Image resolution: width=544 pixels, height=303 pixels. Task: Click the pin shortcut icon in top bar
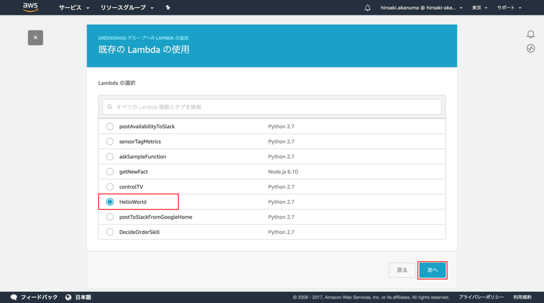click(168, 7)
